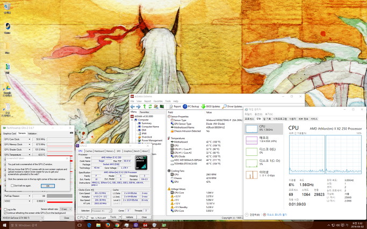Screen dimensions: 367x229
Task: Enable Log to file in GPU-Z
Action: coord(5,209)
